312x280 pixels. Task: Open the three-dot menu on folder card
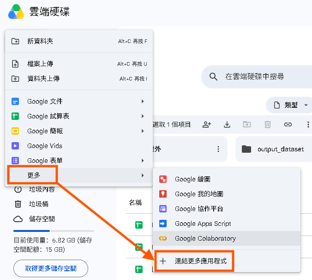tap(218, 149)
